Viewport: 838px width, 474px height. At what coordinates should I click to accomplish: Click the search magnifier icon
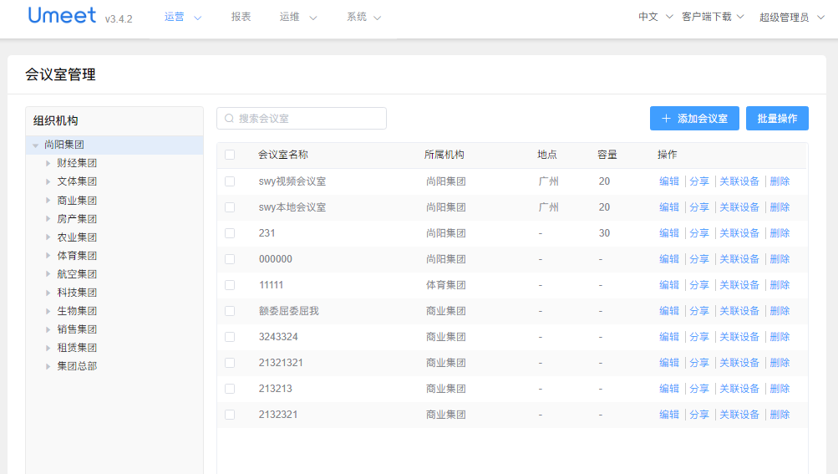point(229,119)
